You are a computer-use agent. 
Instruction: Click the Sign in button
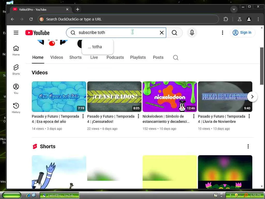[x=242, y=32]
